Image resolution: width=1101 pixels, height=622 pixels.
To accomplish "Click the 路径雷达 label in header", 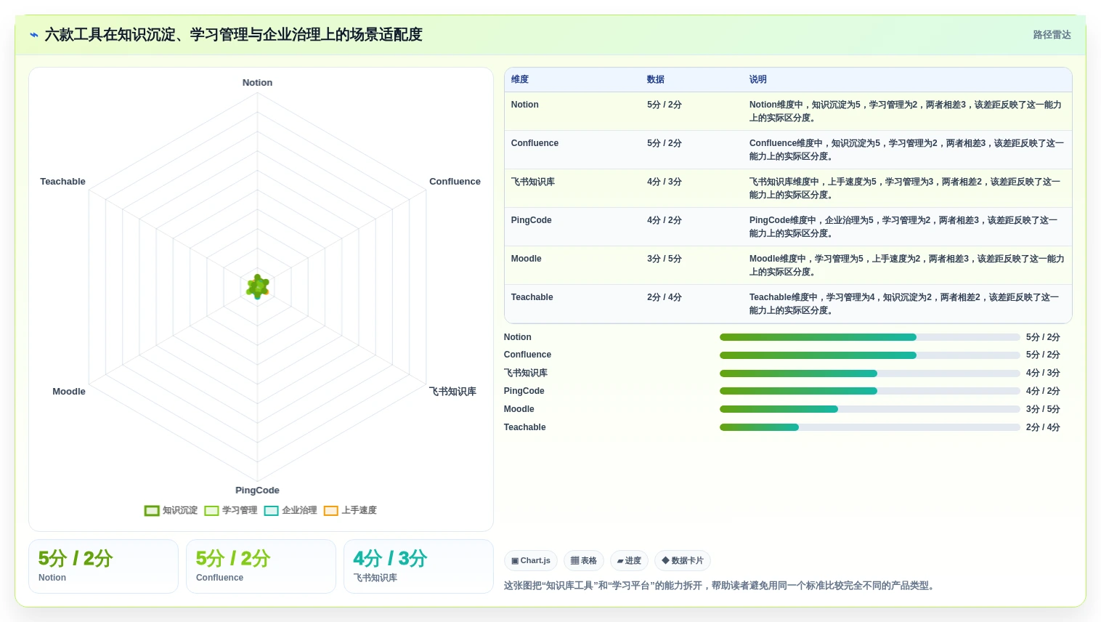I will tap(1052, 35).
